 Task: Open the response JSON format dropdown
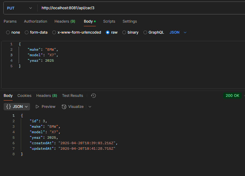point(17,107)
